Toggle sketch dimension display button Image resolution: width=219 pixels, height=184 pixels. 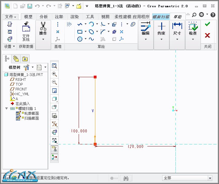click(54, 140)
